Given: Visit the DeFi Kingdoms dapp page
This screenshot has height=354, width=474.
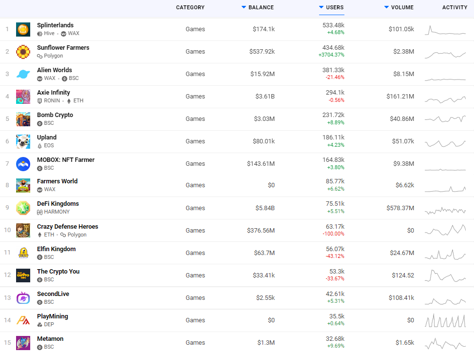Looking at the screenshot, I should click(x=58, y=204).
